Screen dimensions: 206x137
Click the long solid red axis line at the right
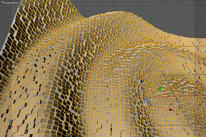(x=175, y=96)
